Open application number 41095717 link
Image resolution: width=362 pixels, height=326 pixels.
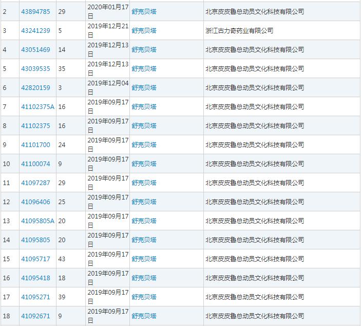point(35,259)
